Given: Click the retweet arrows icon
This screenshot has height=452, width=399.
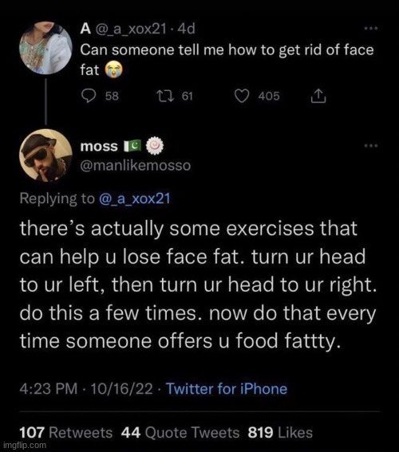Looking at the screenshot, I should (x=164, y=96).
